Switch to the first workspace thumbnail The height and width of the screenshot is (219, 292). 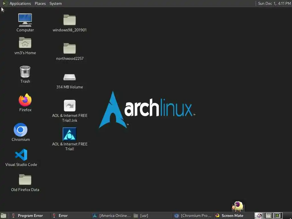coord(259,216)
